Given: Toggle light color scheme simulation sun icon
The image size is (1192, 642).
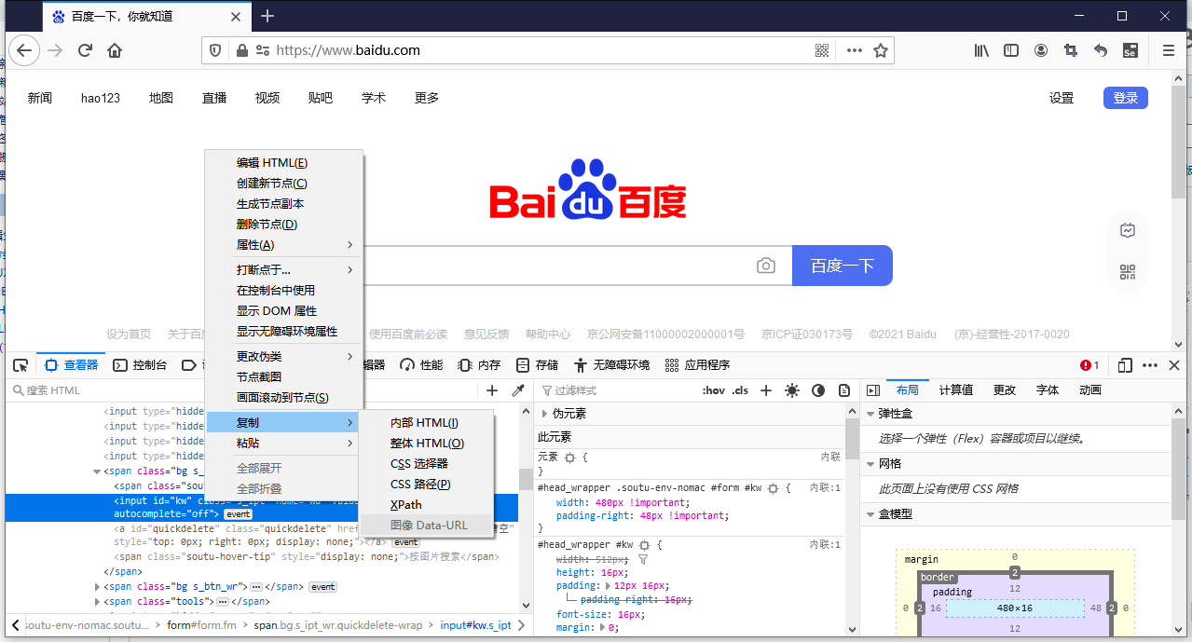Looking at the screenshot, I should point(792,390).
